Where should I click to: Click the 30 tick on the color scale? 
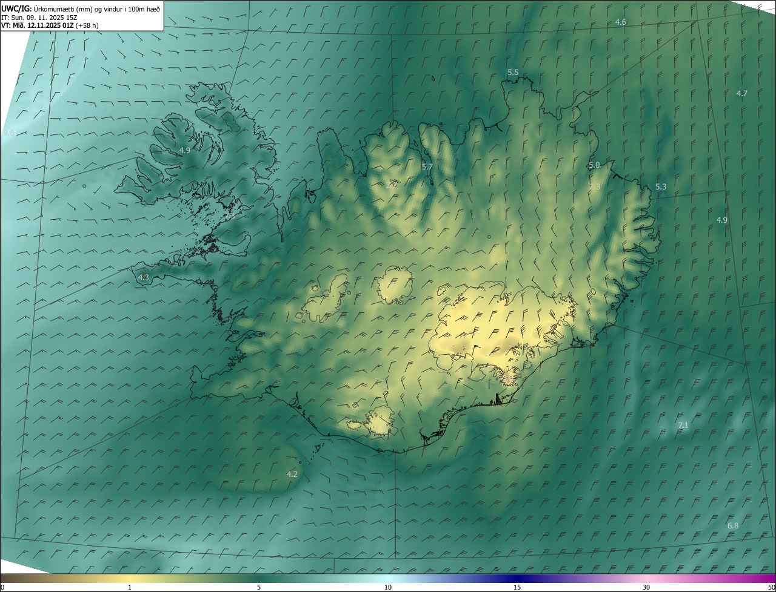[x=646, y=588]
